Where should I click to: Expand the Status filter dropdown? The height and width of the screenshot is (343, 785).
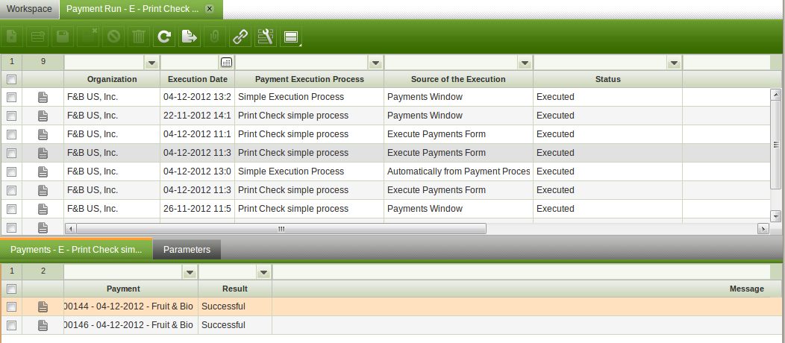[674, 63]
